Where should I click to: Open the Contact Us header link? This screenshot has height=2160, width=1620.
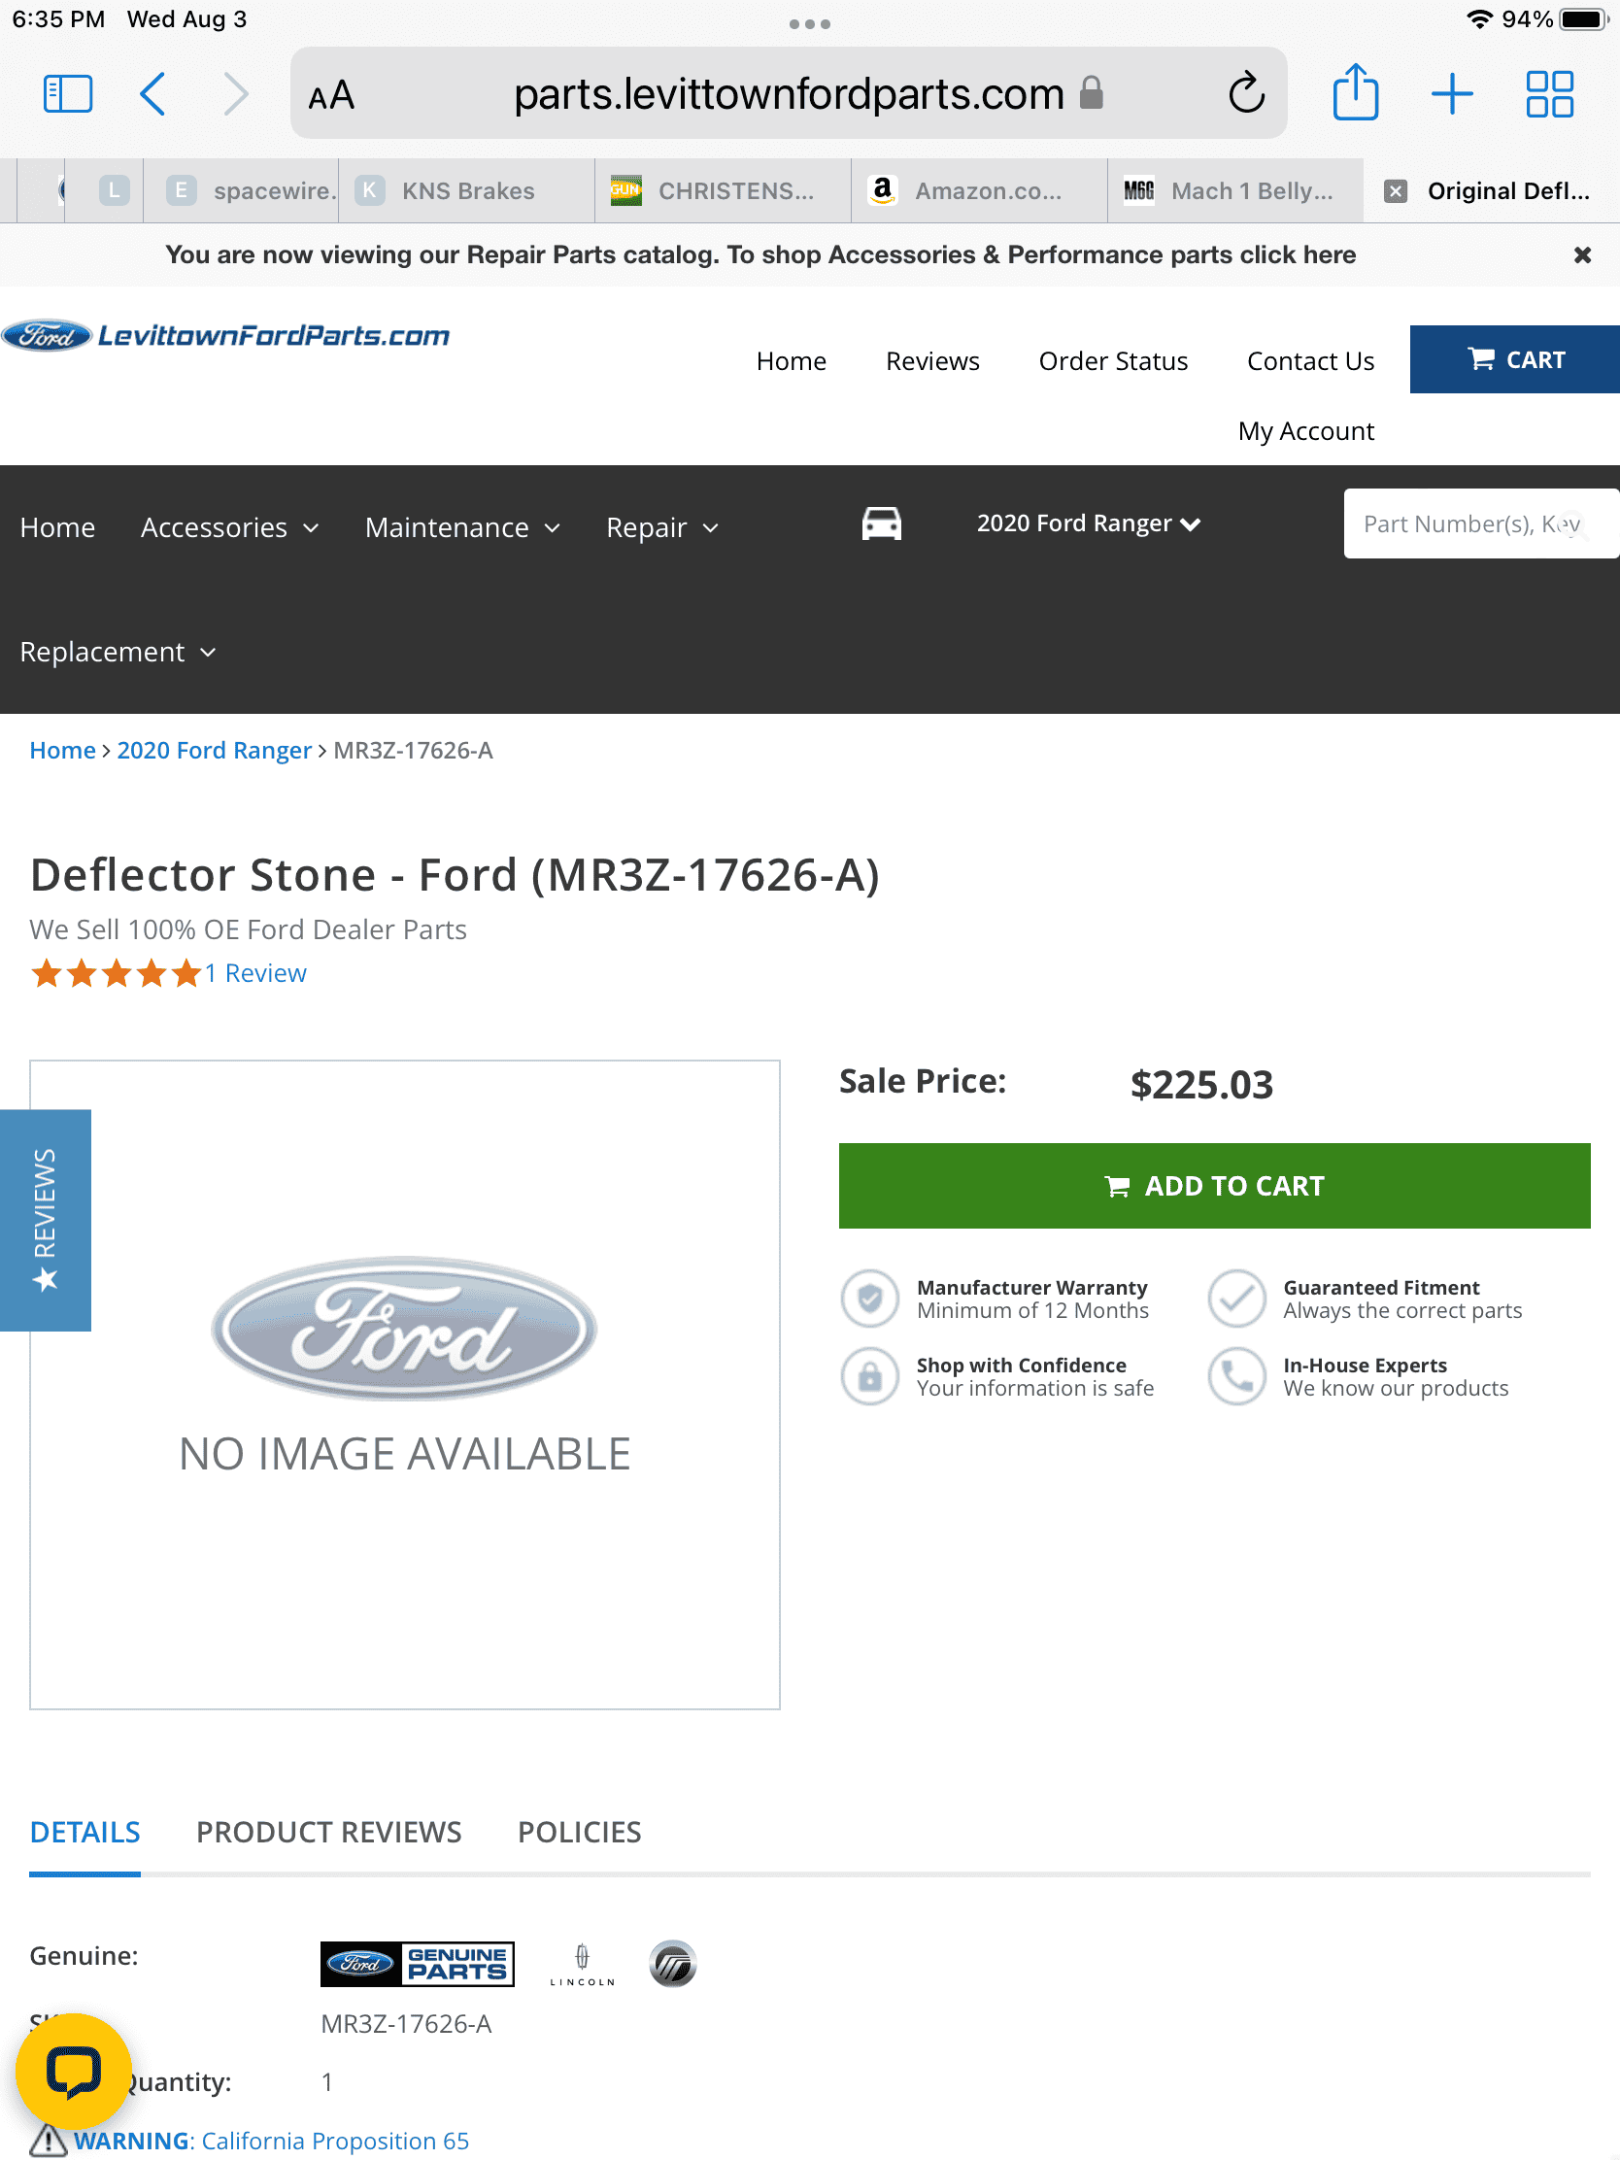tap(1309, 361)
